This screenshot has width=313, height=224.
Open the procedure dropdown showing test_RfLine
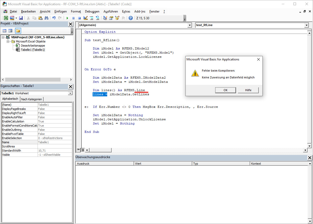(306, 25)
